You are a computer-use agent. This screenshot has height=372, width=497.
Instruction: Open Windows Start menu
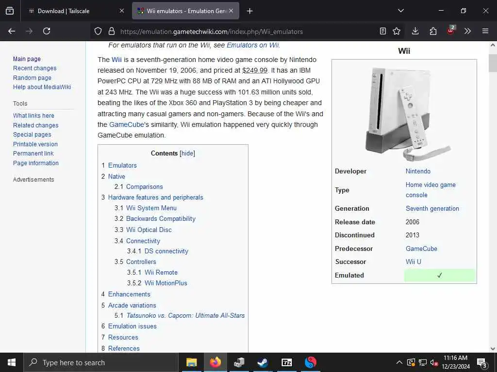coord(12,362)
